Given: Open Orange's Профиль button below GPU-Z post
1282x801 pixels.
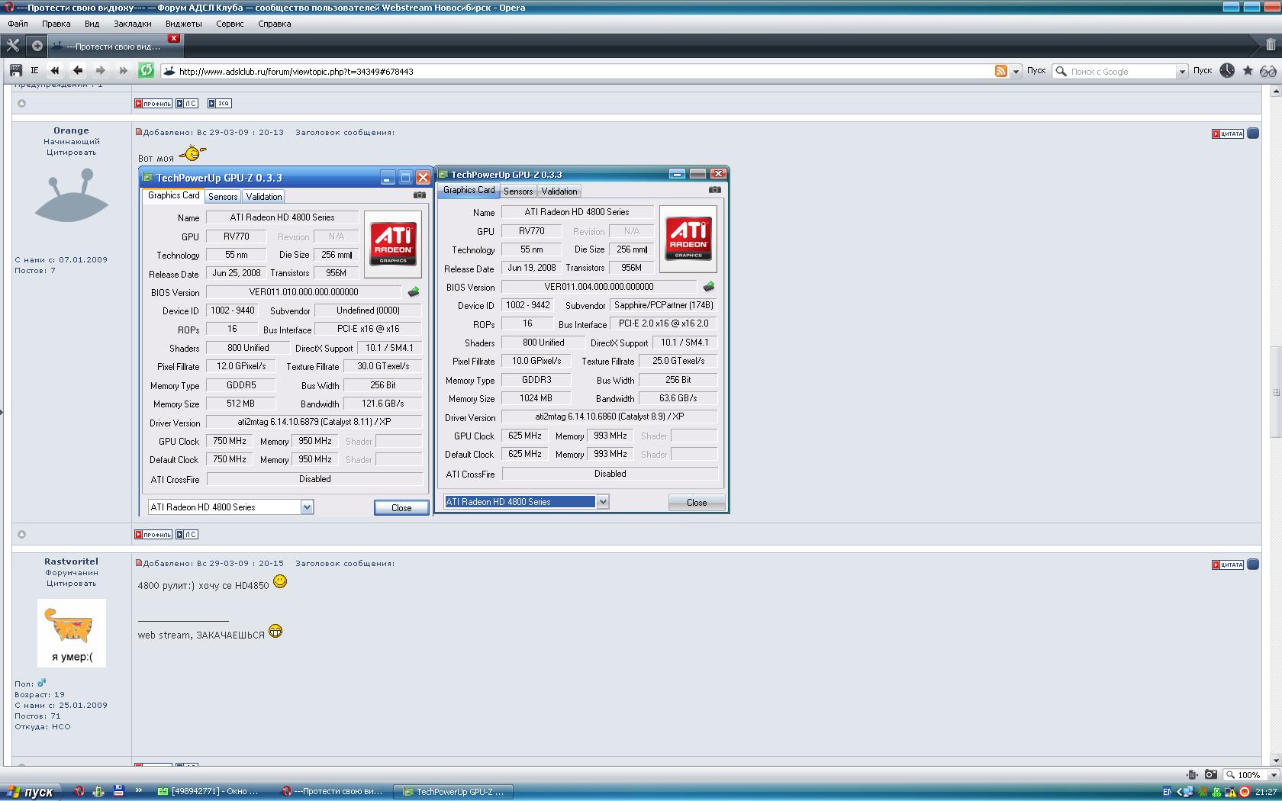Looking at the screenshot, I should [153, 534].
